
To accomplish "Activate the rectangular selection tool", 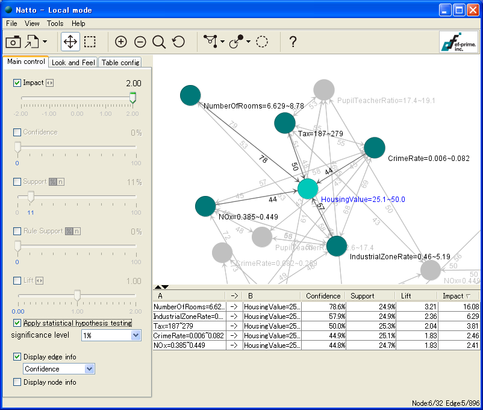I will (x=90, y=42).
